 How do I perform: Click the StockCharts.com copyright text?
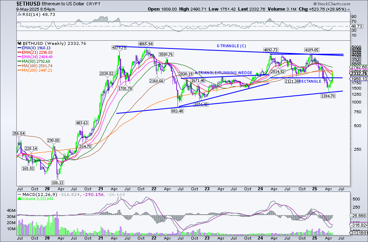point(332,4)
